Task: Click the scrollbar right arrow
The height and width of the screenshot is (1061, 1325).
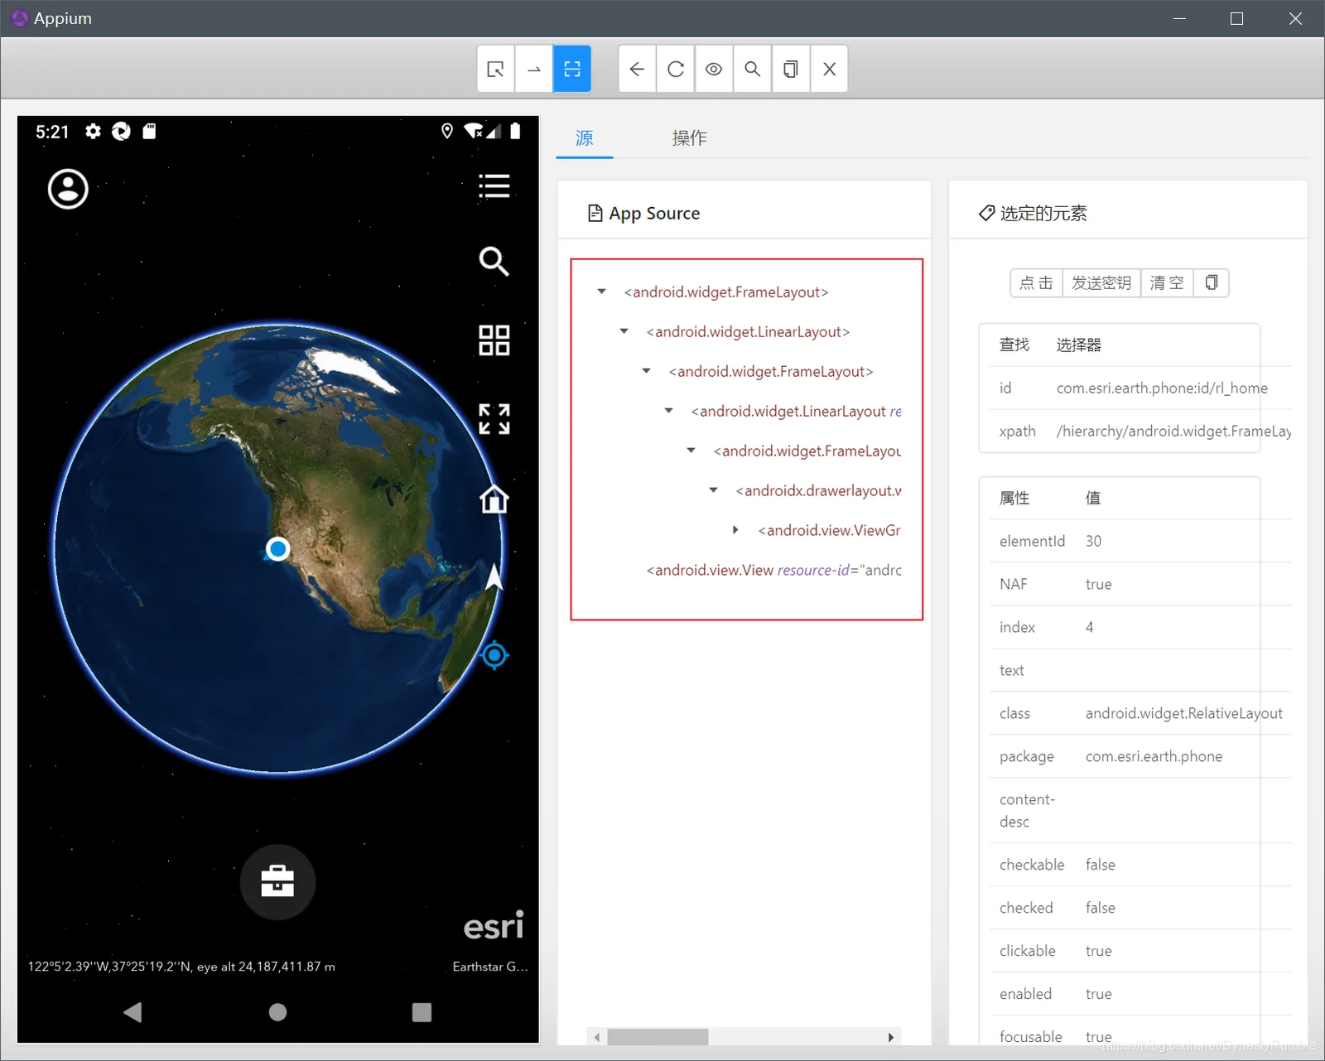Action: coord(891,1037)
